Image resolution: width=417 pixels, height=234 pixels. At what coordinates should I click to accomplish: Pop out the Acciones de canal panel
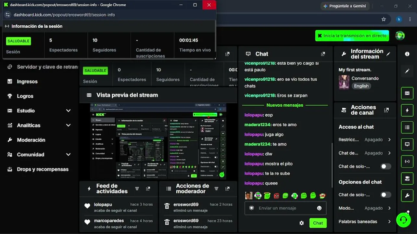386,110
